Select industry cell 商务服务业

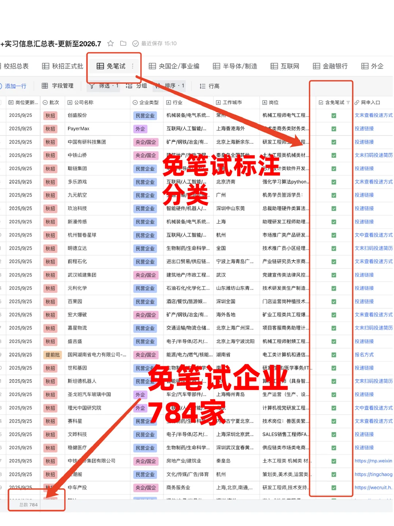pos(188,488)
